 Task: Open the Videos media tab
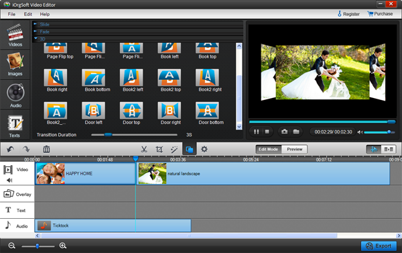coord(15,35)
